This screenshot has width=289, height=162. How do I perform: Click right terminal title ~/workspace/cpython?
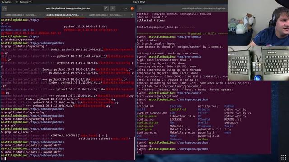coord(204,9)
